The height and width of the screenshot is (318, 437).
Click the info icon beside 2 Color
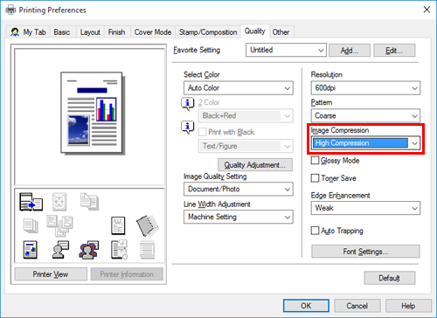click(188, 104)
